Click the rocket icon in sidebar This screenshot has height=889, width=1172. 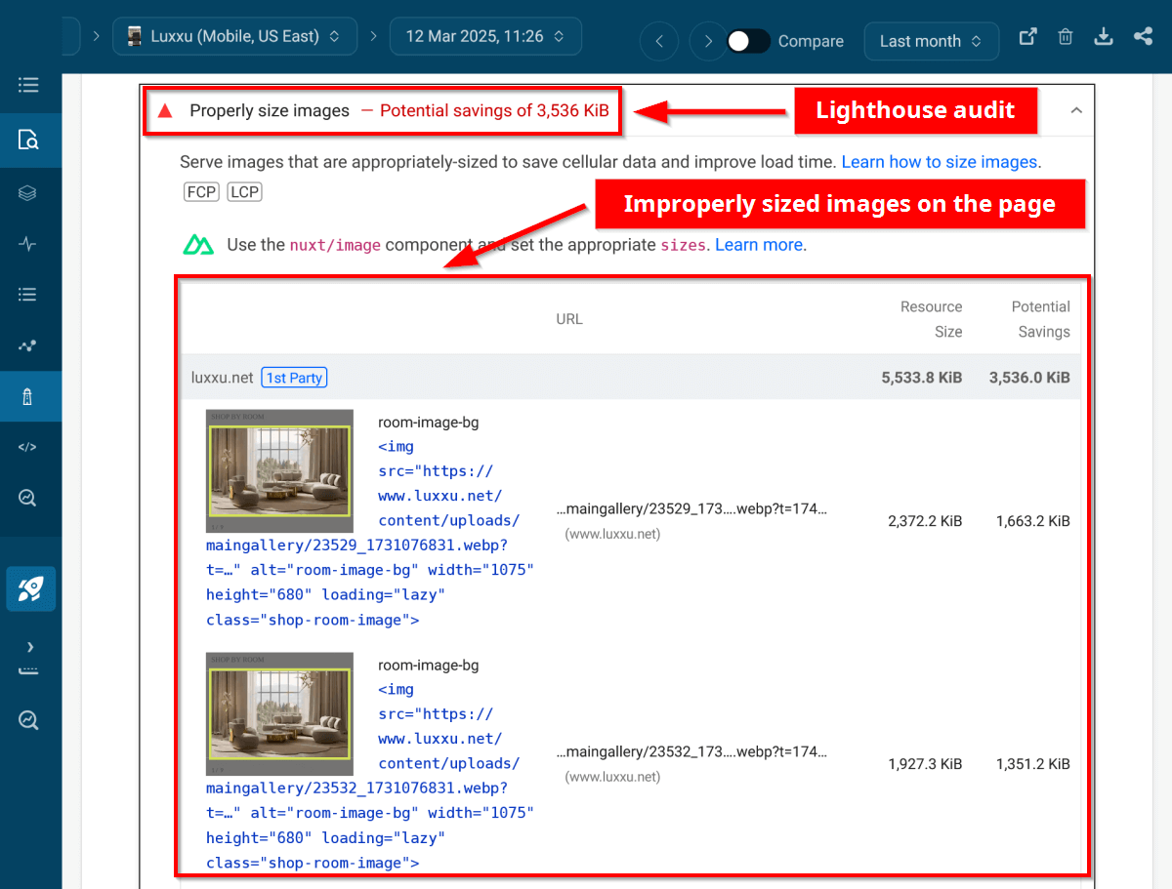pyautogui.click(x=30, y=588)
